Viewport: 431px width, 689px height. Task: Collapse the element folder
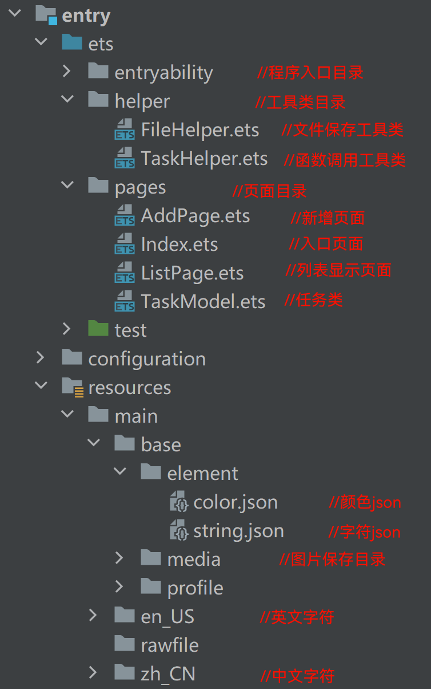119,472
